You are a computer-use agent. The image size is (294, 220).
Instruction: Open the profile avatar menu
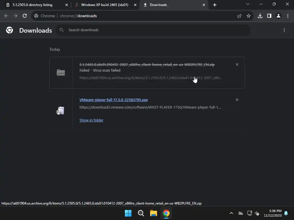coord(278,16)
